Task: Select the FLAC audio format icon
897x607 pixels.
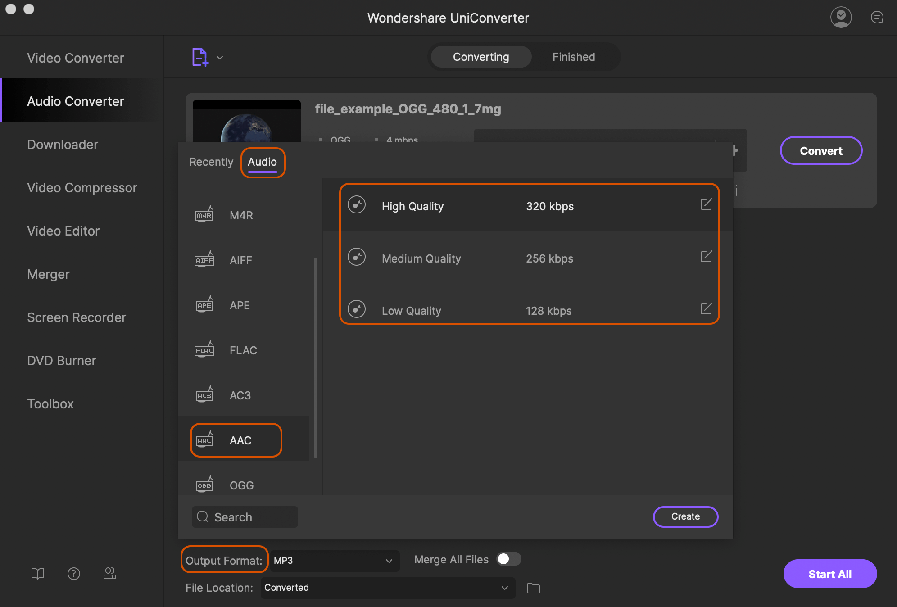Action: pyautogui.click(x=203, y=349)
